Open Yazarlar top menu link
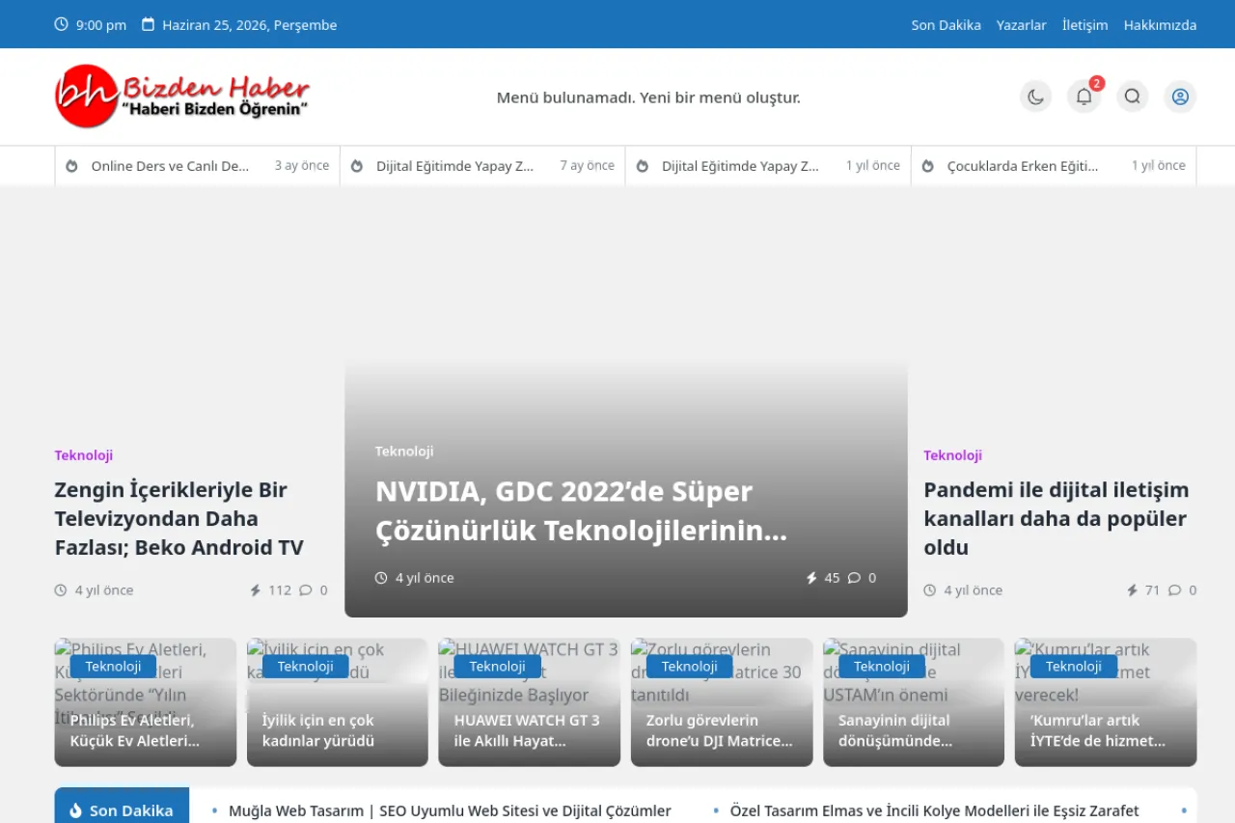Viewport: 1235px width, 823px height. tap(1021, 25)
